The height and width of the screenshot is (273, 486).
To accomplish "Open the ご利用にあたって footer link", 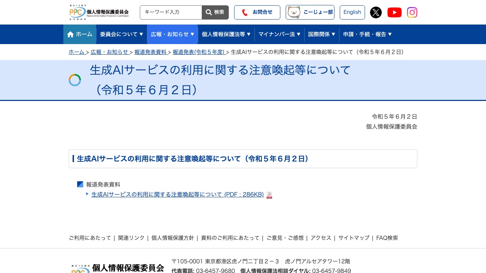I will pos(90,238).
